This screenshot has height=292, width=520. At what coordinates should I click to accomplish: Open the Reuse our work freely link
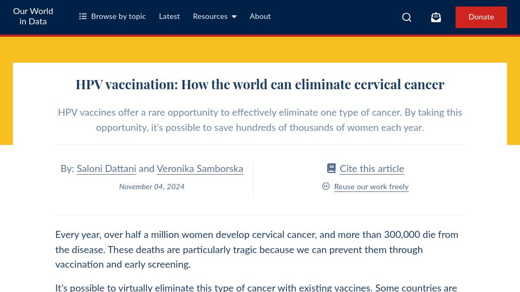pos(371,187)
